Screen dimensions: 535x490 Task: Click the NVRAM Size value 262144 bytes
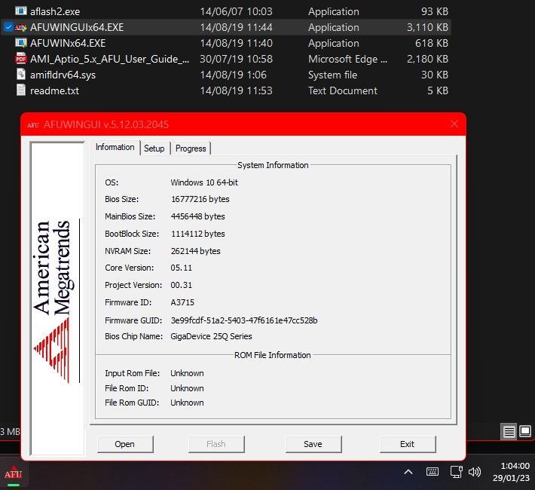pyautogui.click(x=195, y=251)
